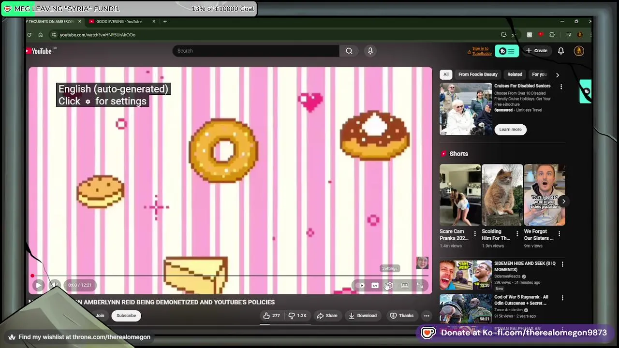Viewport: 619px width, 348px height.
Task: Open options for Sidemen Hide and Seek video
Action: point(562,264)
